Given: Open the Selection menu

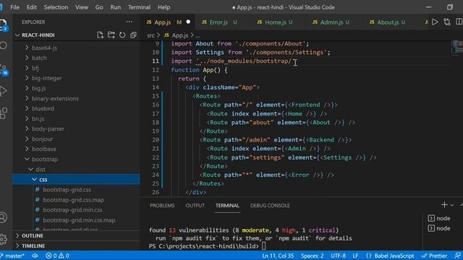Looking at the screenshot, I should pos(56,7).
